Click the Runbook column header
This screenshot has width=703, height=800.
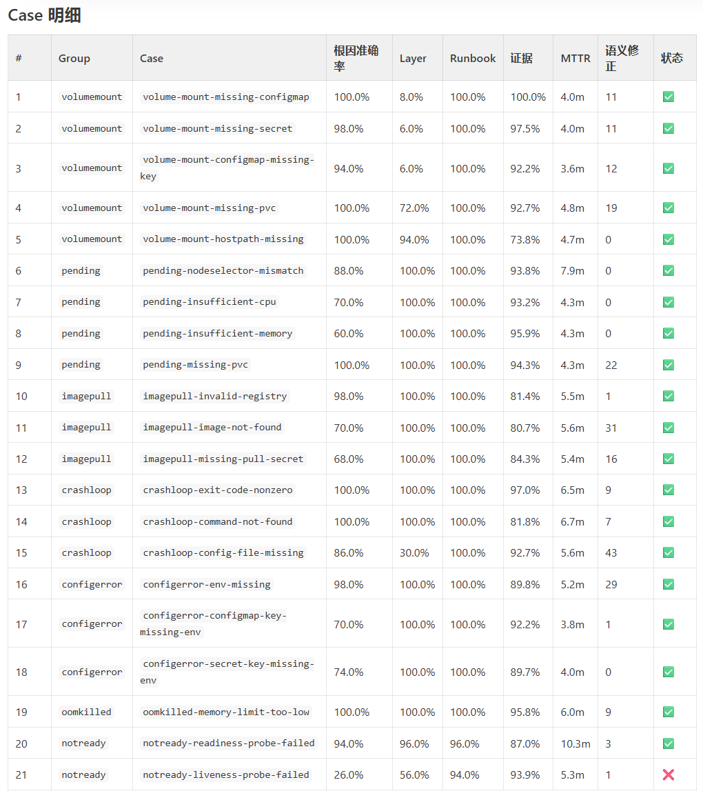(473, 58)
